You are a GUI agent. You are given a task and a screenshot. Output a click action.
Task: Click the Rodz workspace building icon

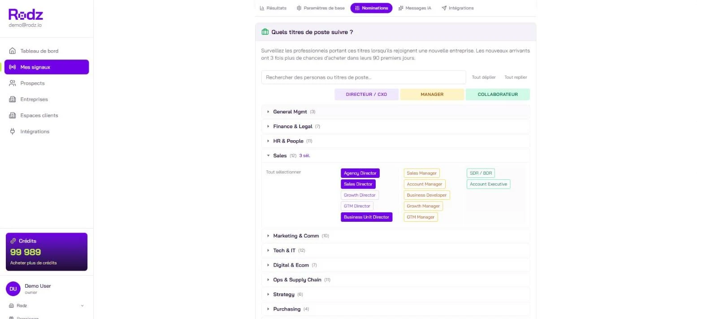click(12, 306)
